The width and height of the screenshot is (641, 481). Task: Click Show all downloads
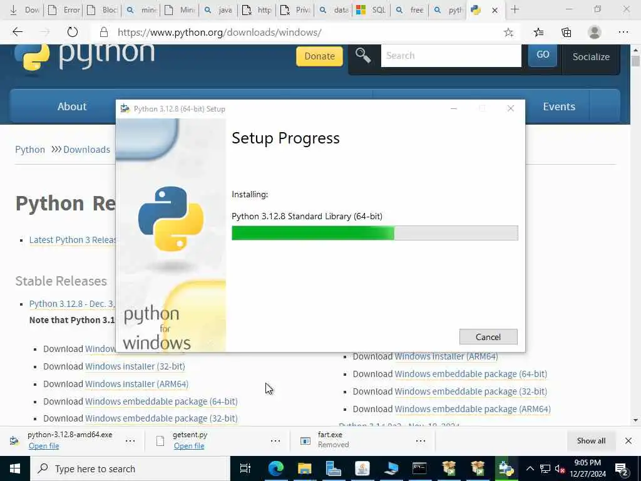click(x=591, y=440)
